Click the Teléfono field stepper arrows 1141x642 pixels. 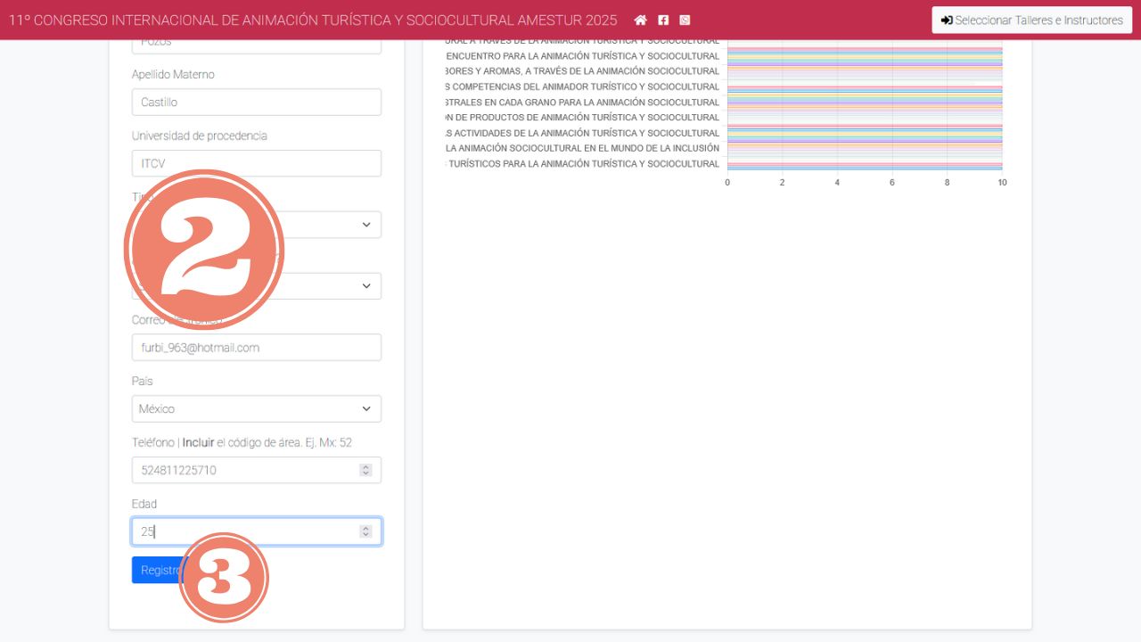(365, 470)
